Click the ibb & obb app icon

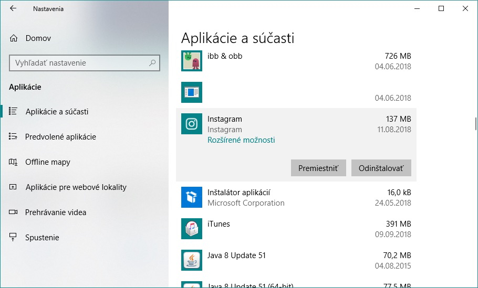tap(192, 61)
